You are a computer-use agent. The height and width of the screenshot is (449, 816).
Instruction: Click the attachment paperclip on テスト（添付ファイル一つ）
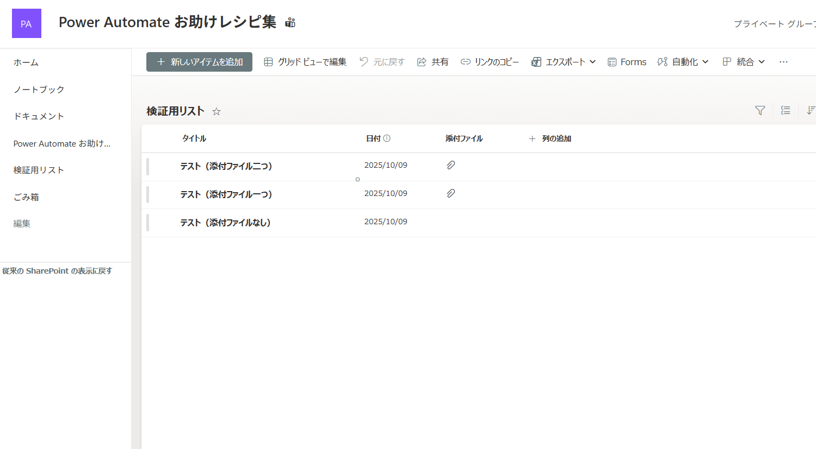pyautogui.click(x=450, y=193)
